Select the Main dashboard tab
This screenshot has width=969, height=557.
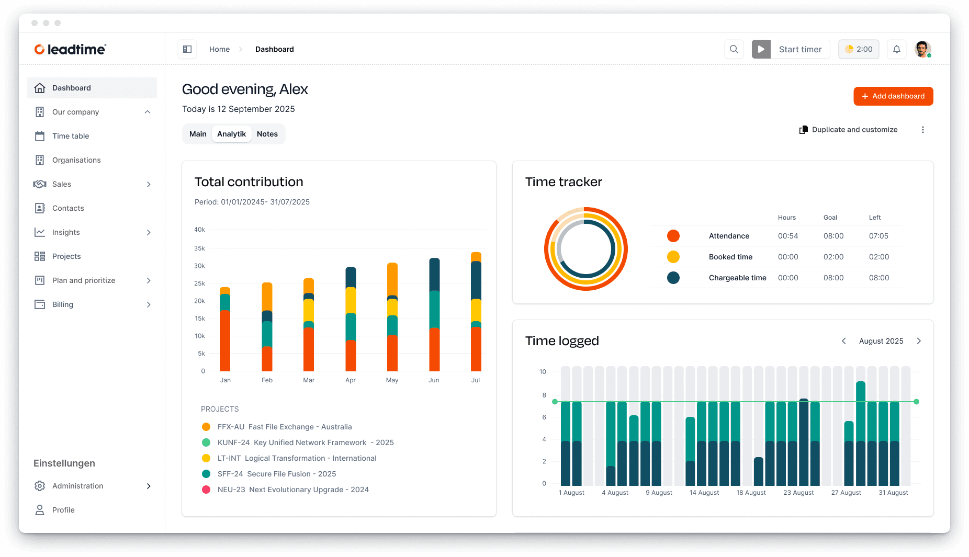pyautogui.click(x=197, y=133)
